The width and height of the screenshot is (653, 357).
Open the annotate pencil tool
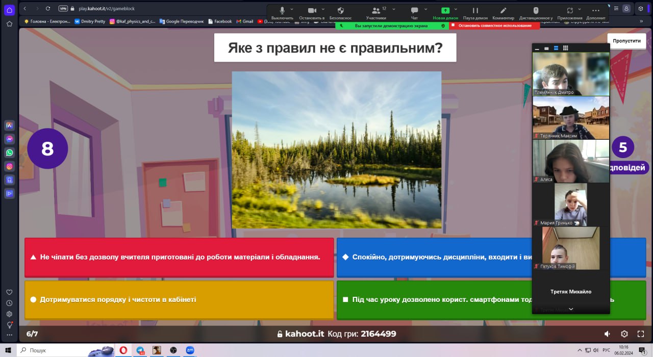coord(503,10)
